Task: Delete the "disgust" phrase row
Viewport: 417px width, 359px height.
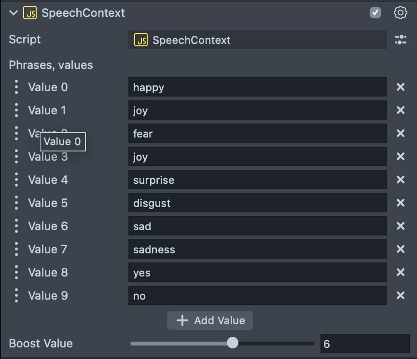Action: click(401, 203)
